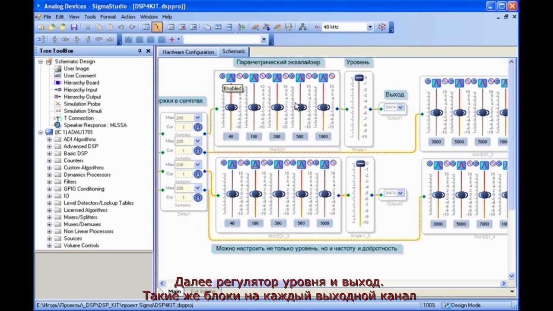Open the File menu
This screenshot has width=553, height=311.
[47, 17]
